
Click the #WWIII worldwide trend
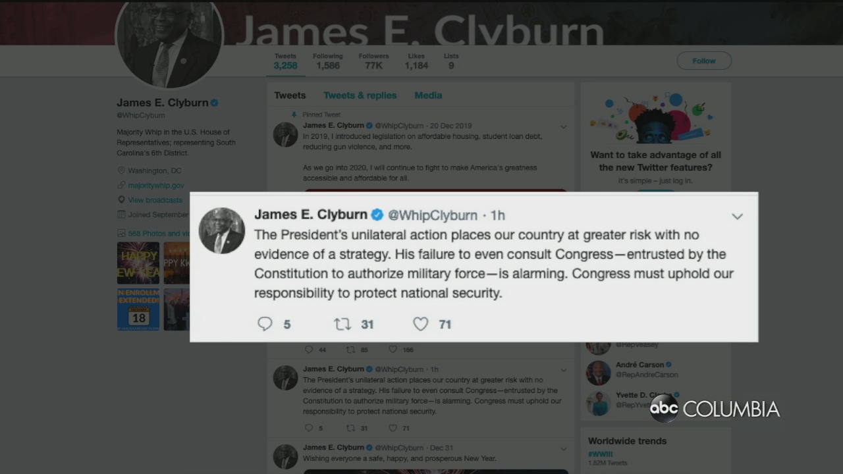(601, 454)
